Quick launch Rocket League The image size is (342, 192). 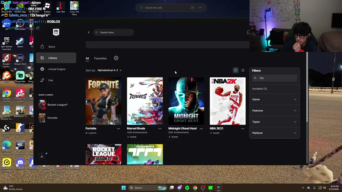pos(53,105)
